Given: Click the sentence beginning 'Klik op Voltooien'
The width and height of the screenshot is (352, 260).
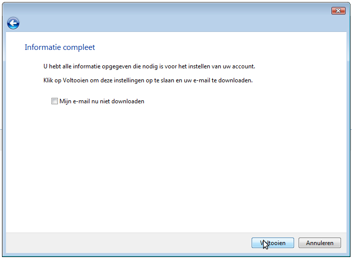Looking at the screenshot, I should 148,80.
